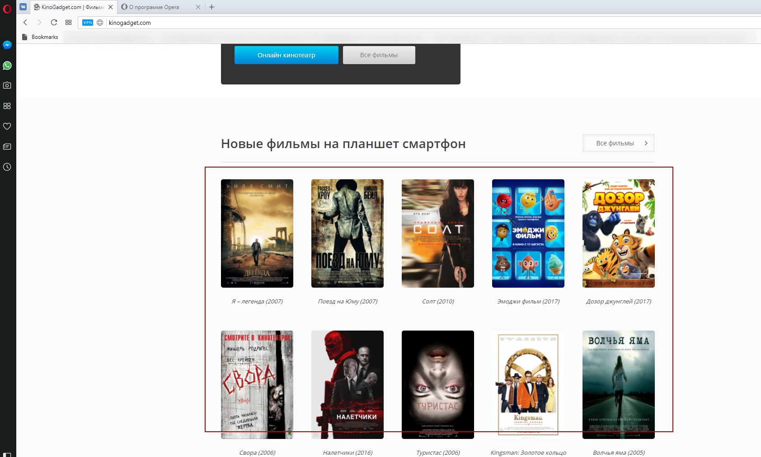Click the title Туристас (2006)
The width and height of the screenshot is (761, 457).
click(x=438, y=452)
